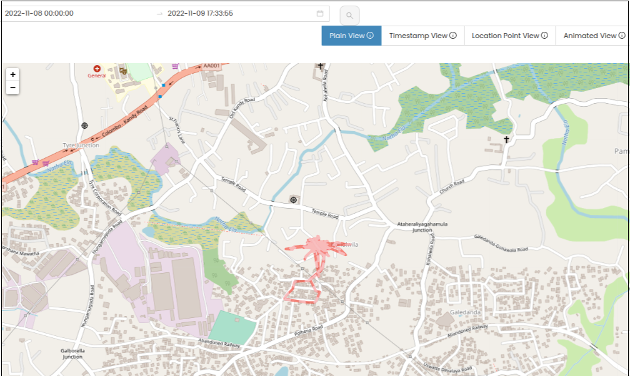Click the Tyre Junction map label
The width and height of the screenshot is (630, 376).
[x=81, y=146]
